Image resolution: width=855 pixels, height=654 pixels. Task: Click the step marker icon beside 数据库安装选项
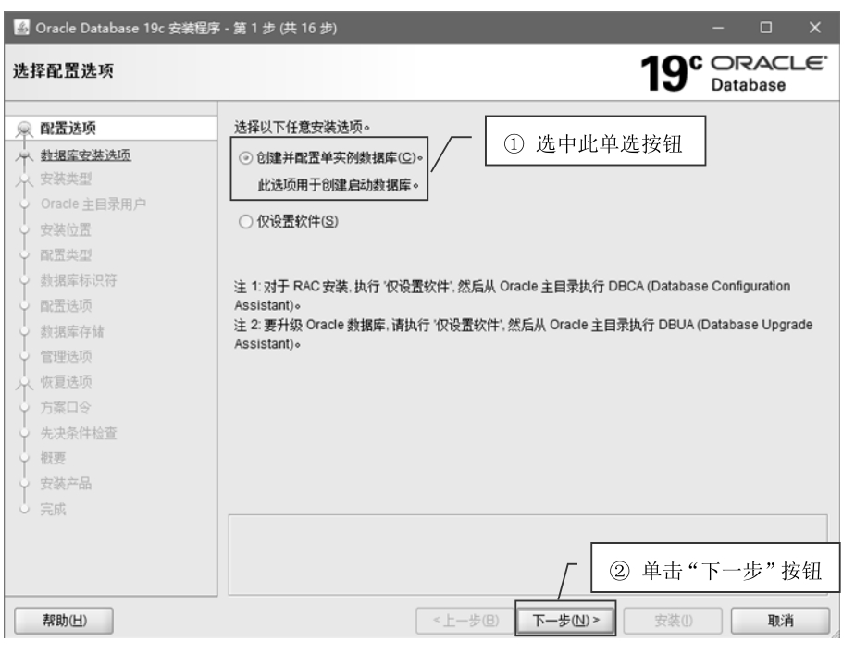(x=24, y=156)
